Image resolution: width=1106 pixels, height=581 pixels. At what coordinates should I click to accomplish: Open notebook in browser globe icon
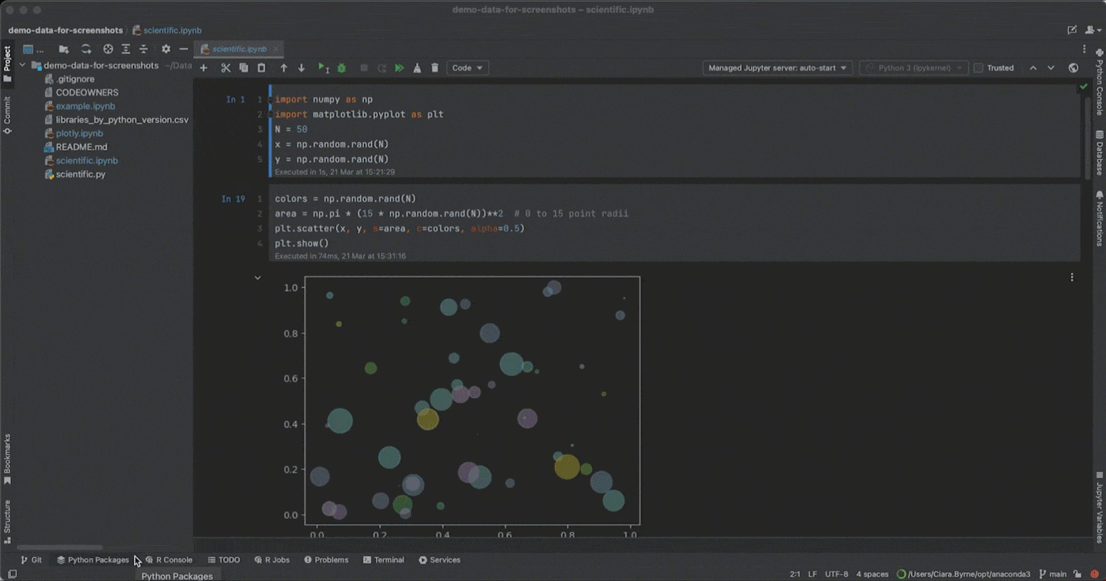coord(1073,68)
